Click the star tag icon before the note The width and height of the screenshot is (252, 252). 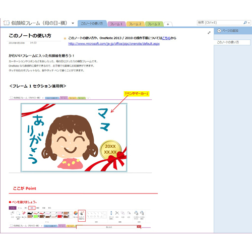point(65,38)
